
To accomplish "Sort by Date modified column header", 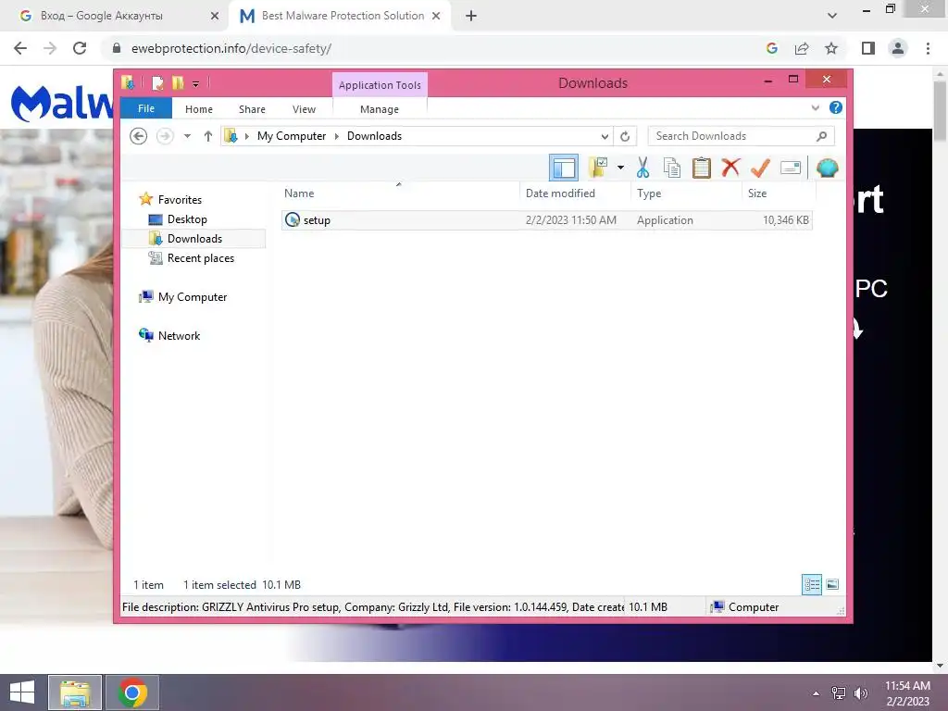I will pos(560,193).
